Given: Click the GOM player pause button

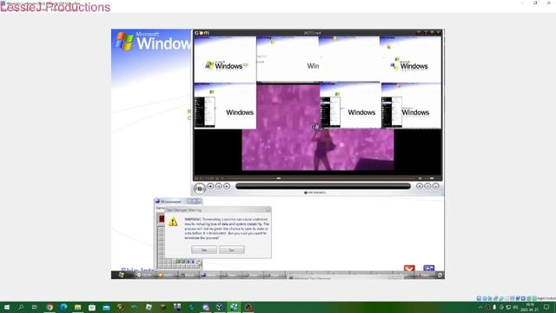Looking at the screenshot, I should pos(199,189).
